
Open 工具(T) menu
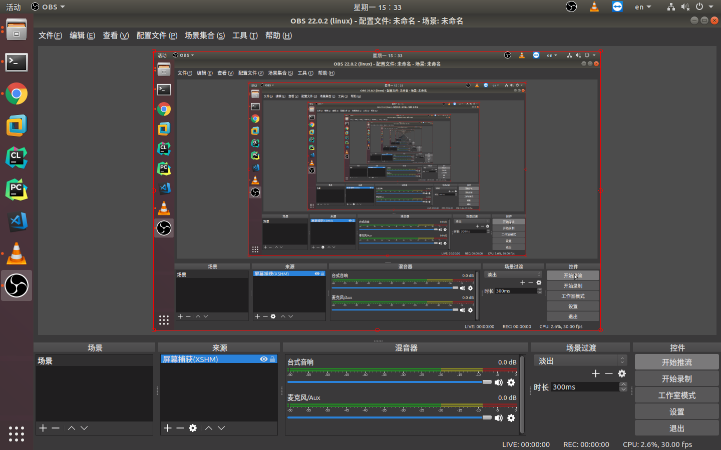245,35
